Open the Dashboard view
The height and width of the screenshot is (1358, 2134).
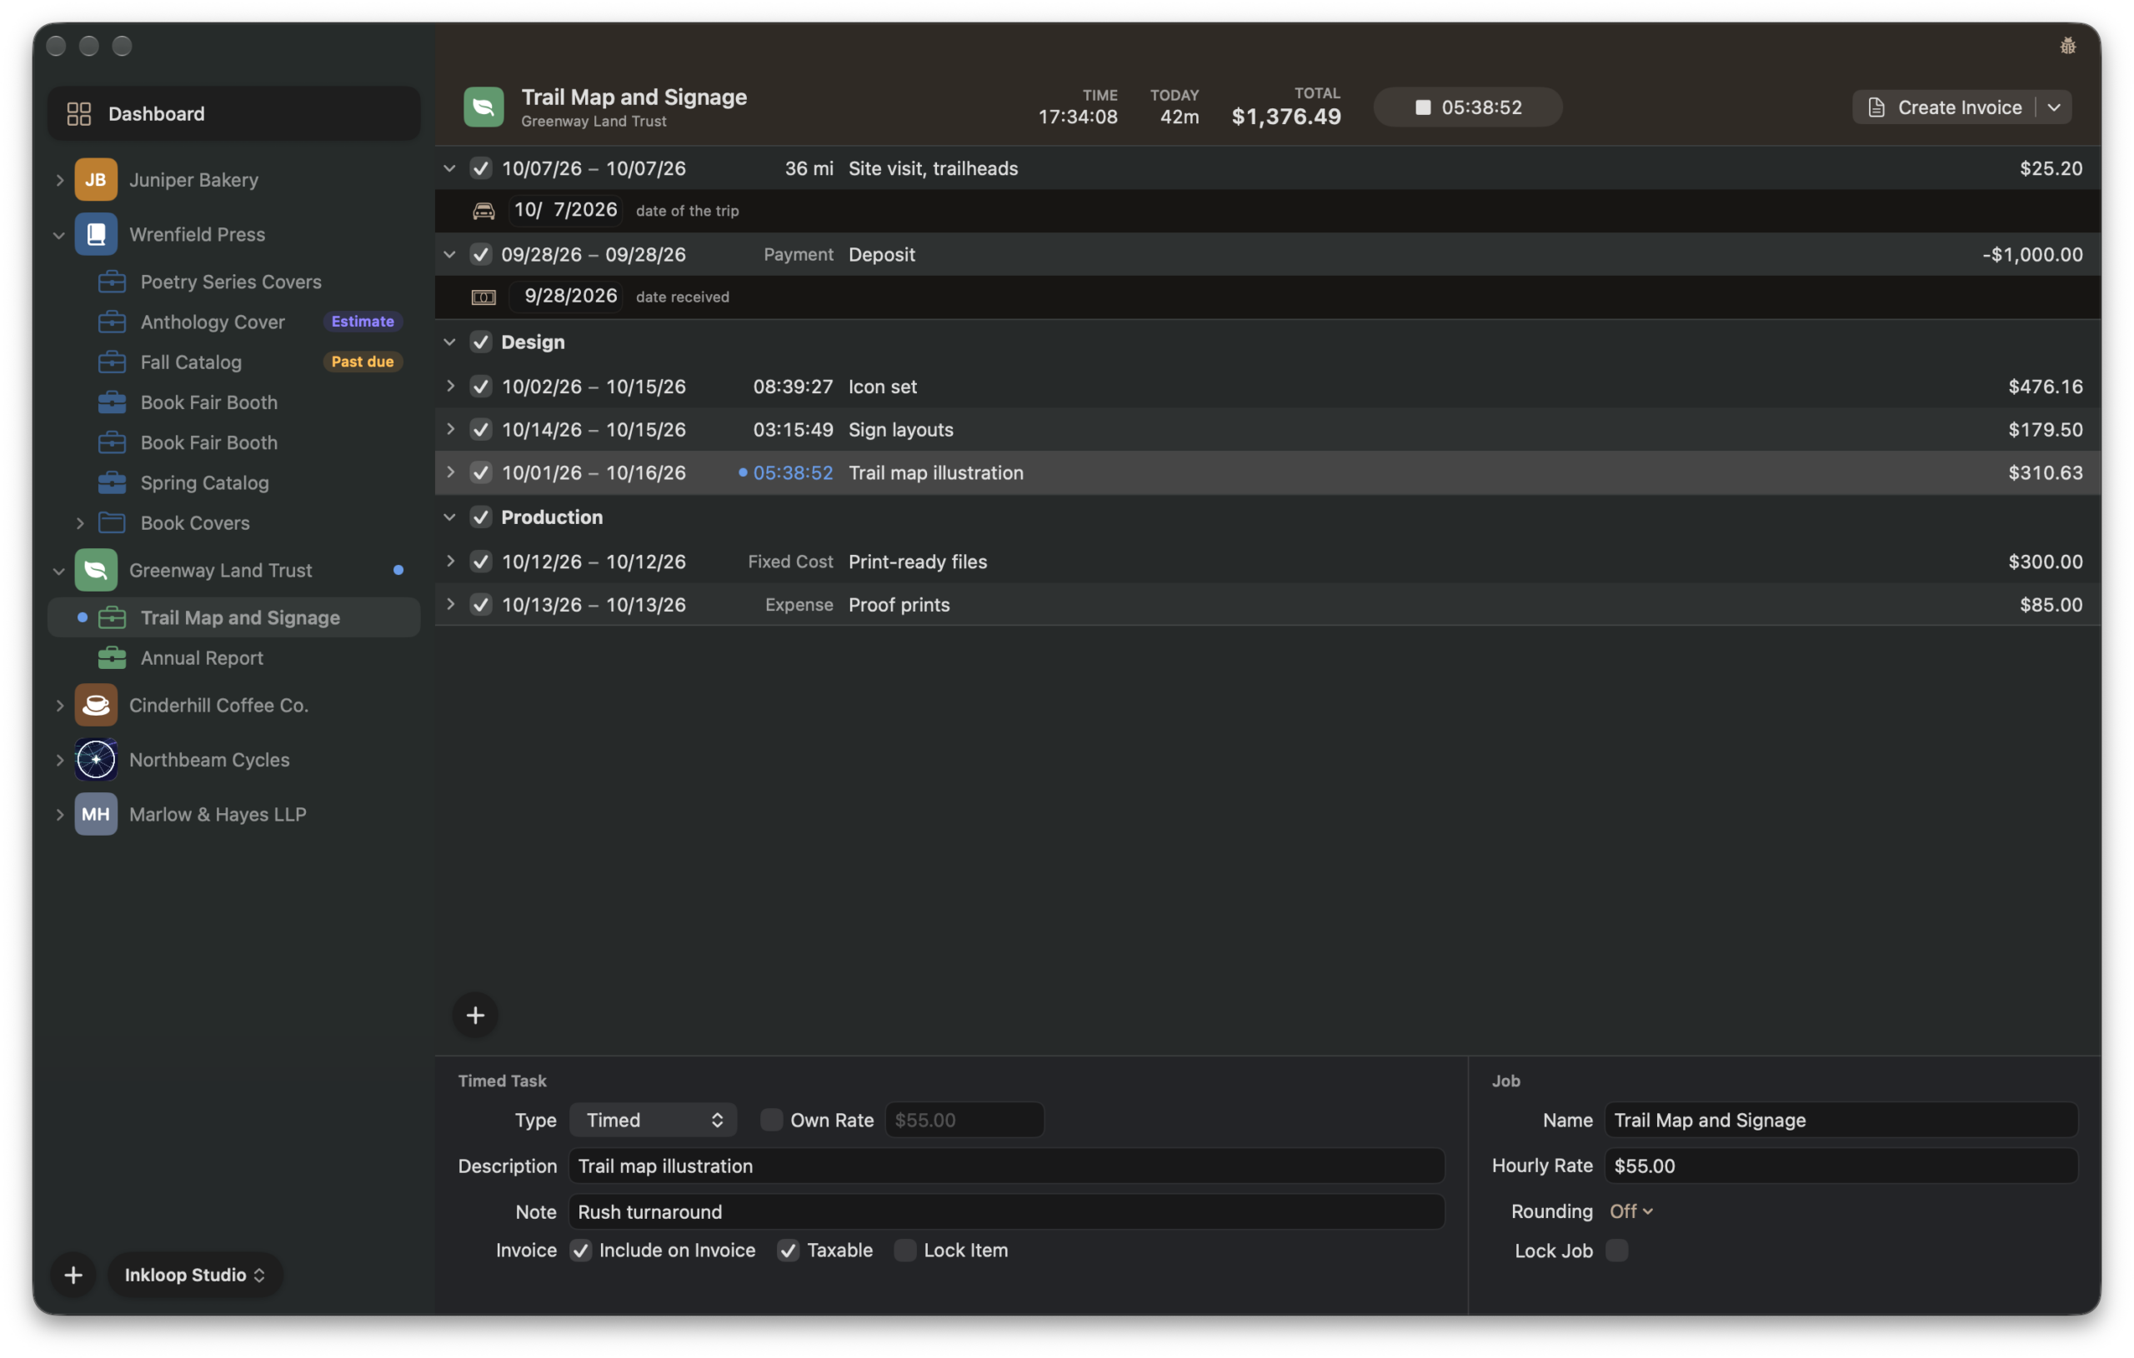pos(234,113)
